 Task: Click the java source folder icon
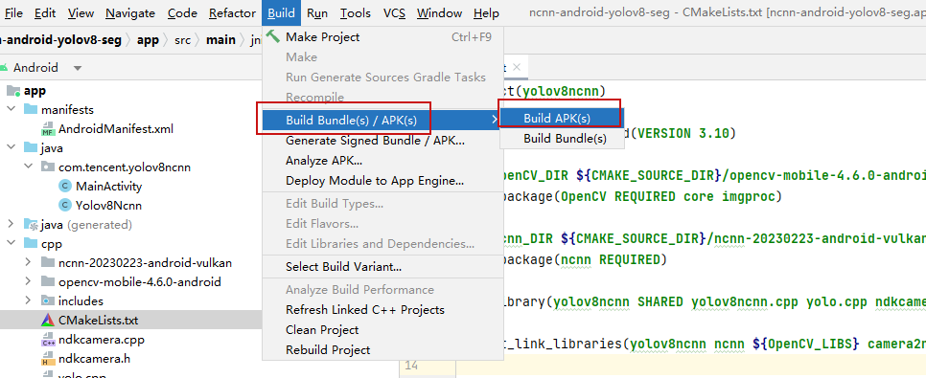[30, 148]
